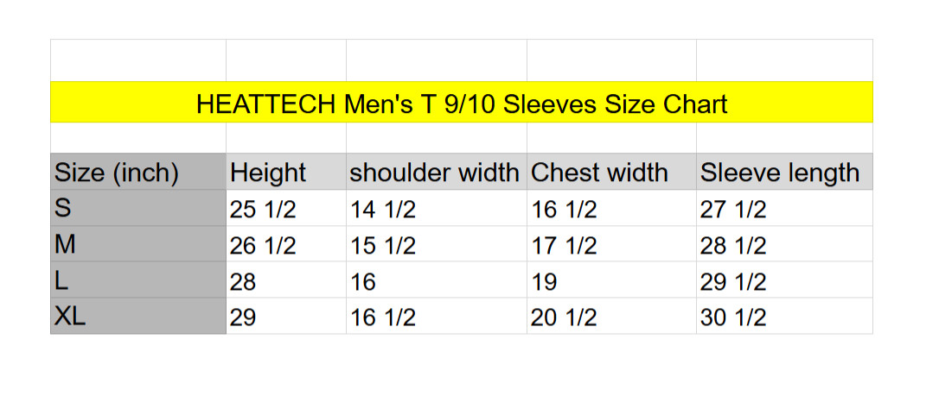Click the L height value 28

285,281
